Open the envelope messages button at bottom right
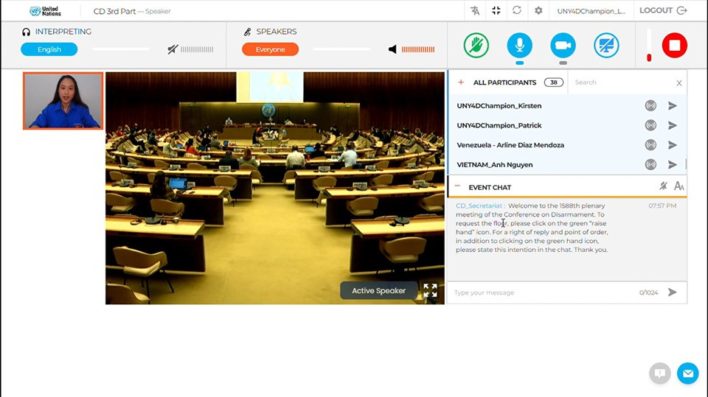Viewport: 708px width, 397px height. tap(687, 373)
